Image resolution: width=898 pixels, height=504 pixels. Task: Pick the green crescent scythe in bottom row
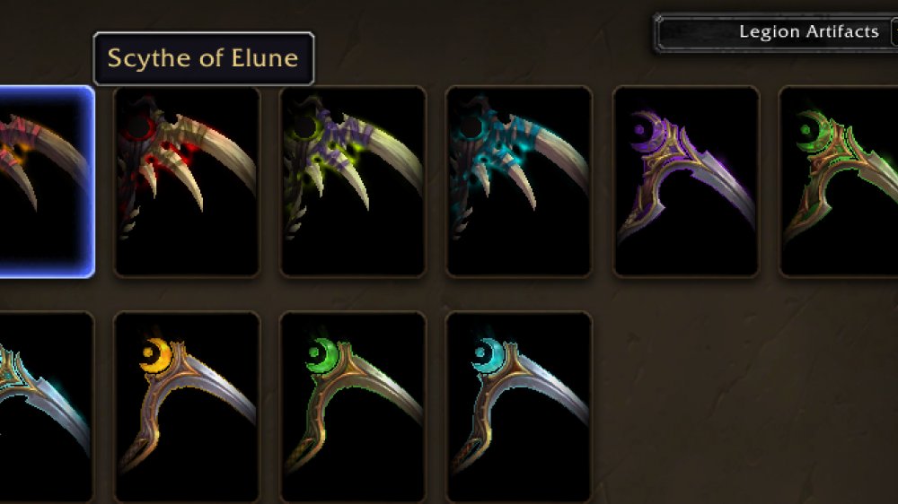tap(353, 407)
